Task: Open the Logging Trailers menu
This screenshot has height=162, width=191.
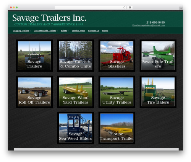Action: pyautogui.click(x=21, y=31)
